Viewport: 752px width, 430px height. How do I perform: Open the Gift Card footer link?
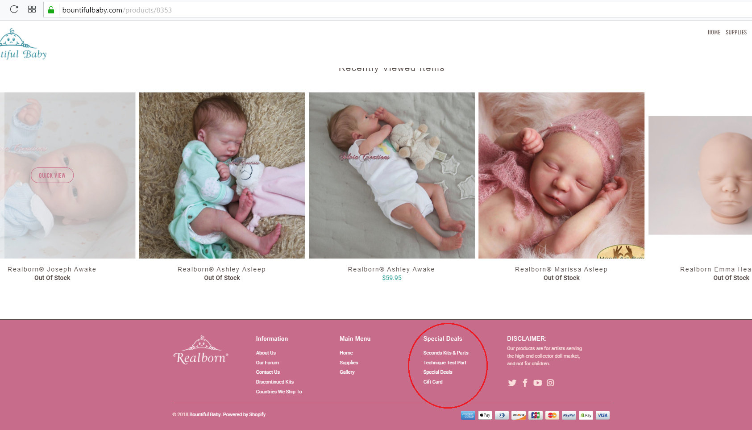[x=433, y=382]
